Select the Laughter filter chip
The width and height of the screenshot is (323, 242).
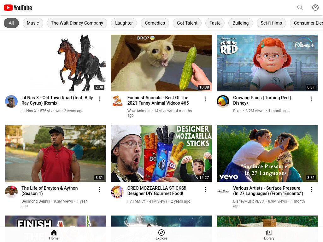[124, 23]
